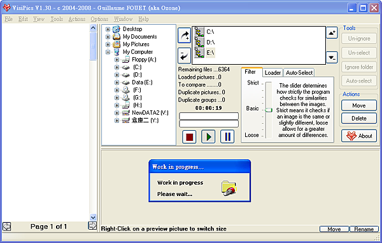The image size is (382, 243).
Task: Click the (F:) drive icon in tree
Action: pyautogui.click(x=125, y=90)
